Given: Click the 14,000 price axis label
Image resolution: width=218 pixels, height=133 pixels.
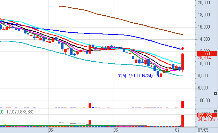Looking at the screenshot, I should tap(204, 39).
